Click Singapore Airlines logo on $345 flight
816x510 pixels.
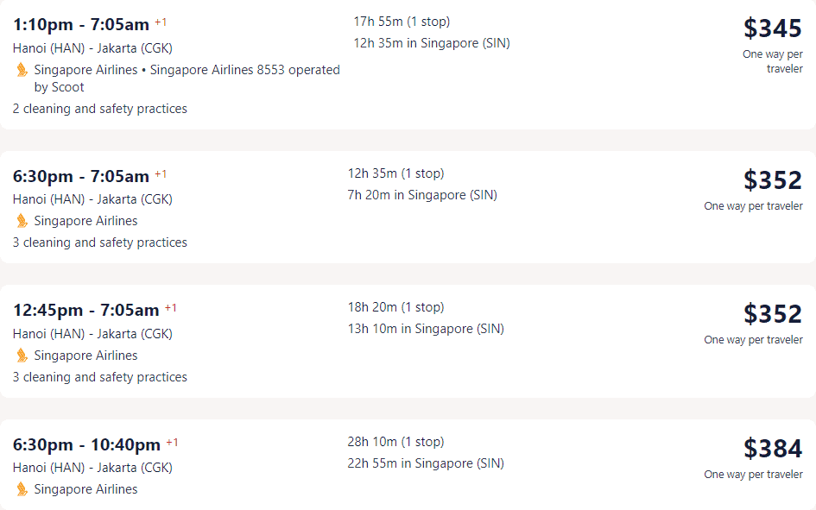pyautogui.click(x=22, y=70)
